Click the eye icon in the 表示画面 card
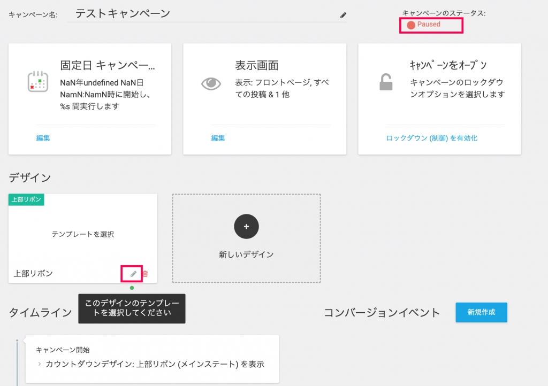 211,83
